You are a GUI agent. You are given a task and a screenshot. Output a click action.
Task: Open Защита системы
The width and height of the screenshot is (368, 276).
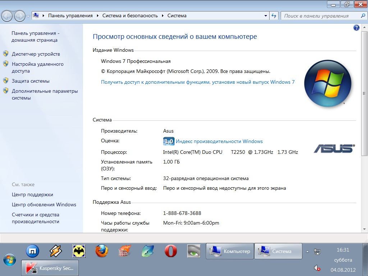pyautogui.click(x=31, y=81)
